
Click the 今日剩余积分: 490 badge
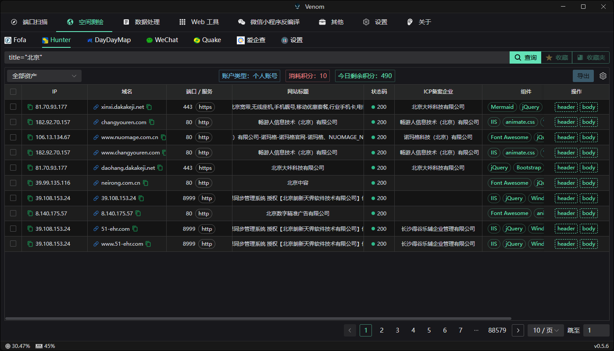365,76
